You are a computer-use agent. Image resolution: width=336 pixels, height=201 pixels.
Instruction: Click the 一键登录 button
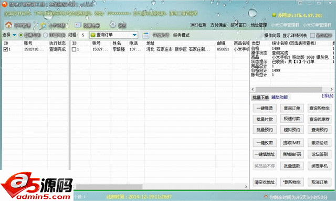[265, 108]
